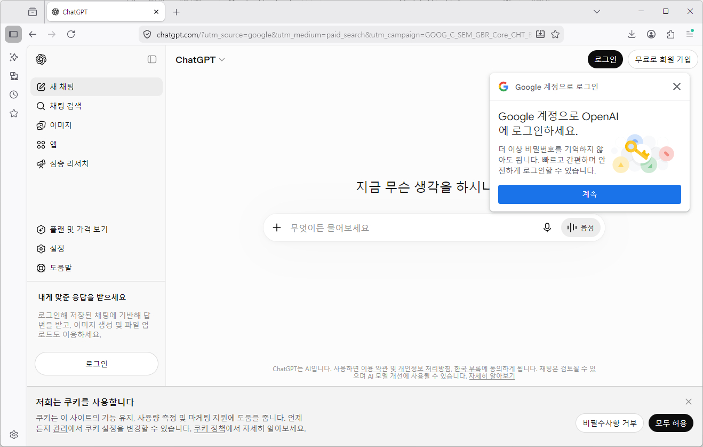Click the list all tabs chevron
Image resolution: width=703 pixels, height=447 pixels.
[597, 11]
